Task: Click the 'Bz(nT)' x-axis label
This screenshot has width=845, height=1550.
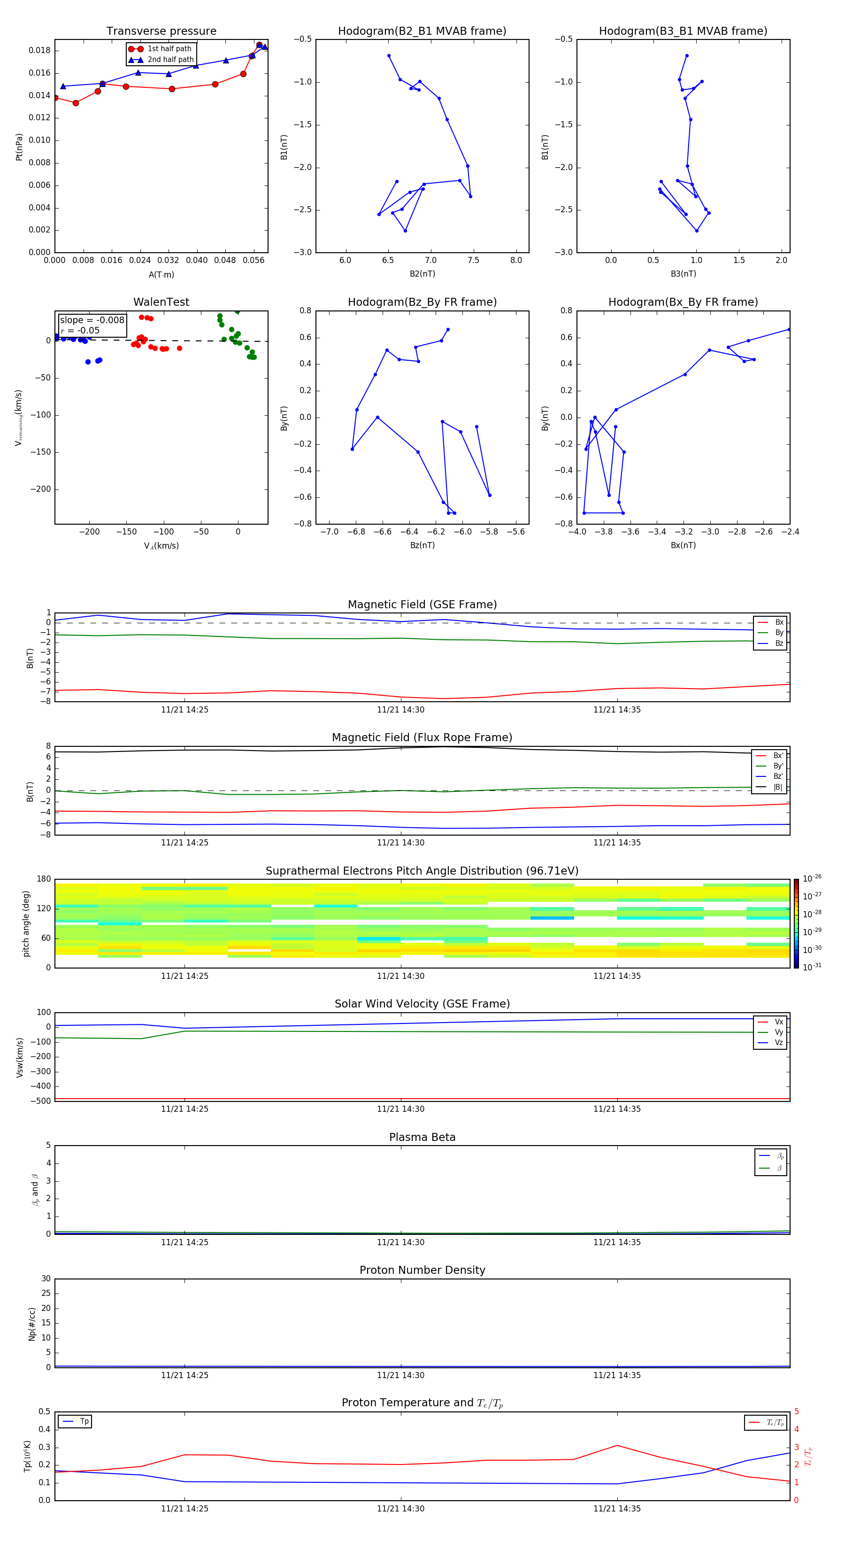Action: pos(422,545)
